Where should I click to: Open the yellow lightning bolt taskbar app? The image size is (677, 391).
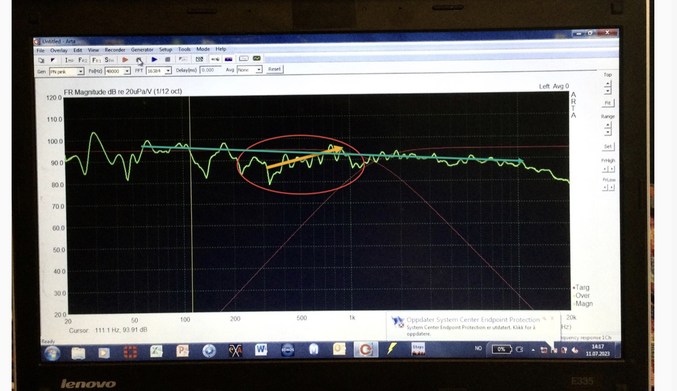point(392,349)
